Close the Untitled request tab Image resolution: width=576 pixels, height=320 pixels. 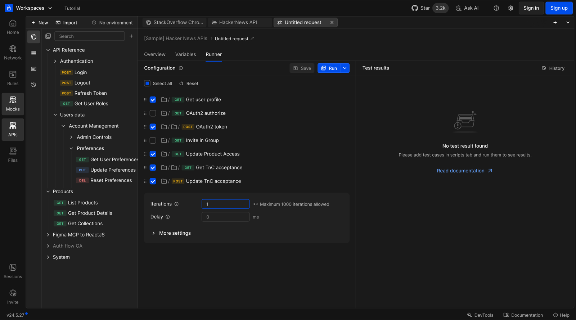(332, 22)
